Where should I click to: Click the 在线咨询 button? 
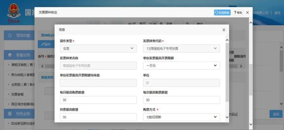tap(222, 12)
